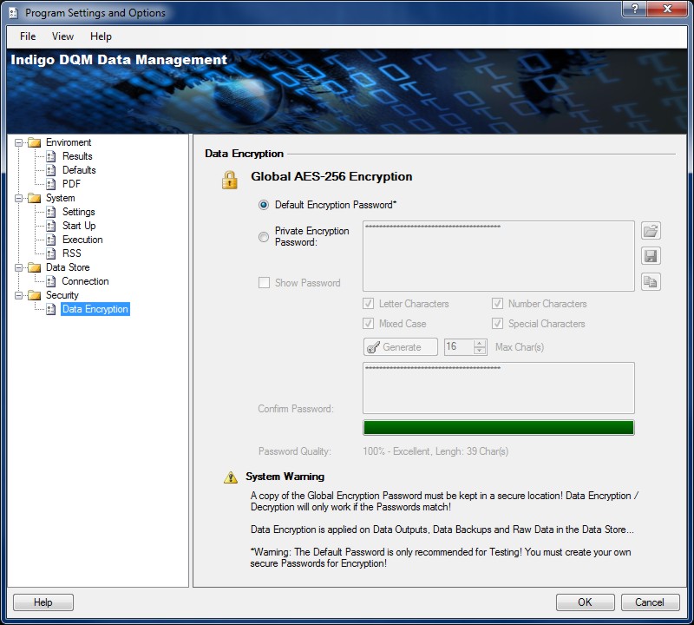Viewport: 694px width, 625px height.
Task: Click the OK button
Action: tap(585, 602)
